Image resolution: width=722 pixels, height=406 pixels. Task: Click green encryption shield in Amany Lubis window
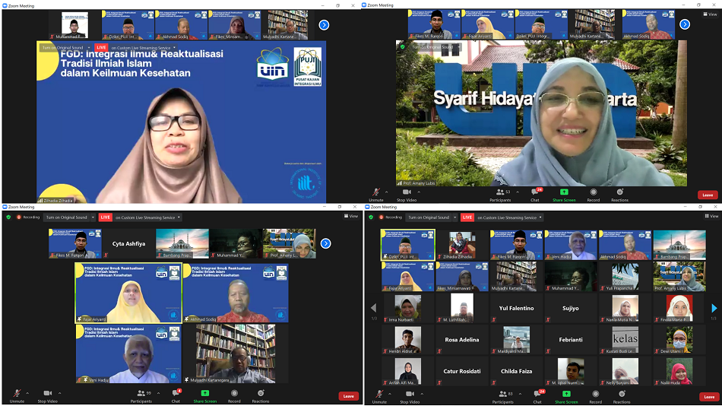pyautogui.click(x=403, y=46)
